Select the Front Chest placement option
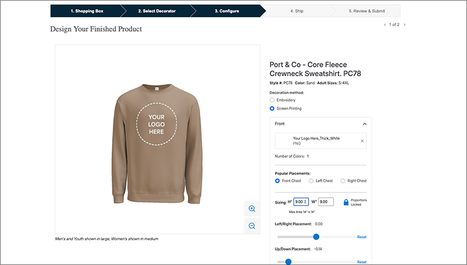This screenshot has height=265, width=467. click(278, 181)
